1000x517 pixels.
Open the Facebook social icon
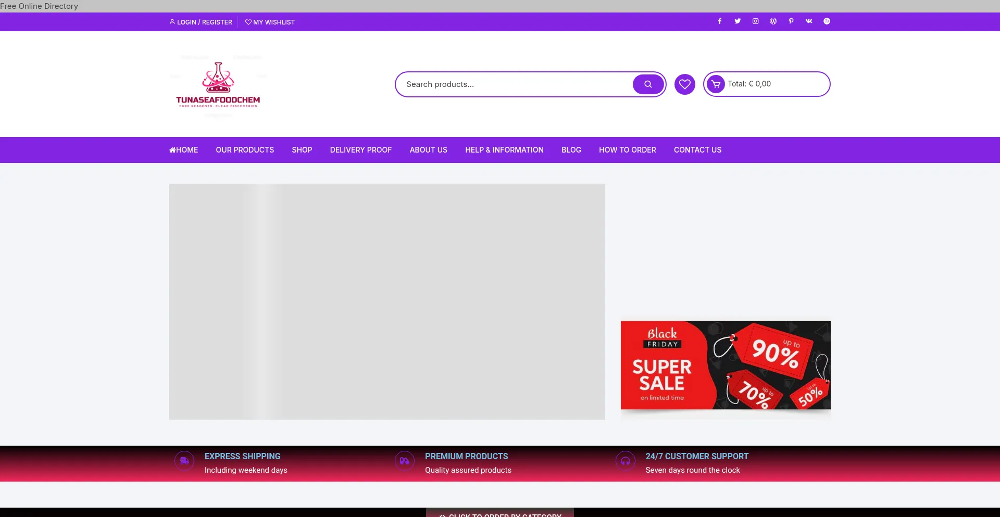(719, 21)
